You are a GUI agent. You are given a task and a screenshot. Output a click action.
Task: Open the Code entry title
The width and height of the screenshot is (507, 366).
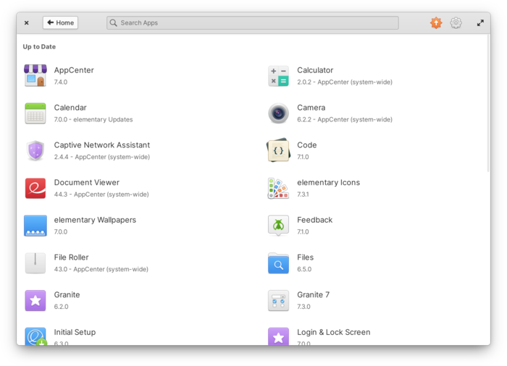[307, 145]
